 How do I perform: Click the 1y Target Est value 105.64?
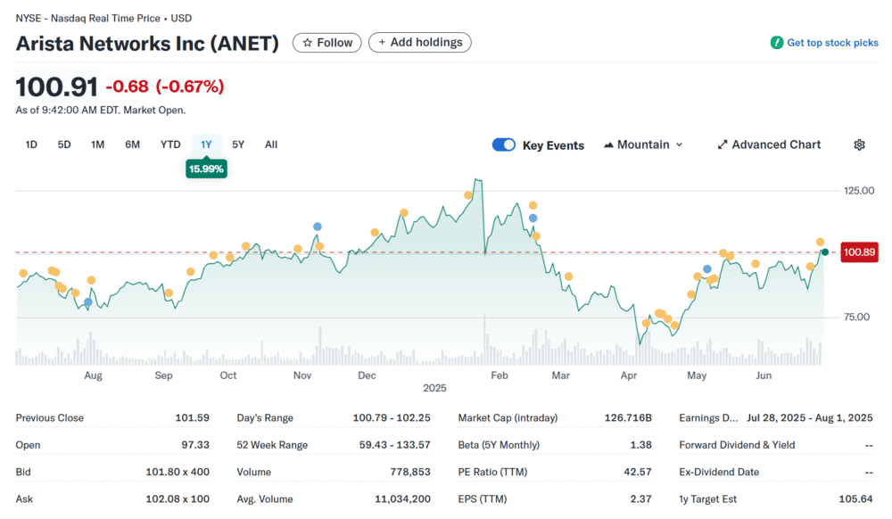pyautogui.click(x=855, y=499)
